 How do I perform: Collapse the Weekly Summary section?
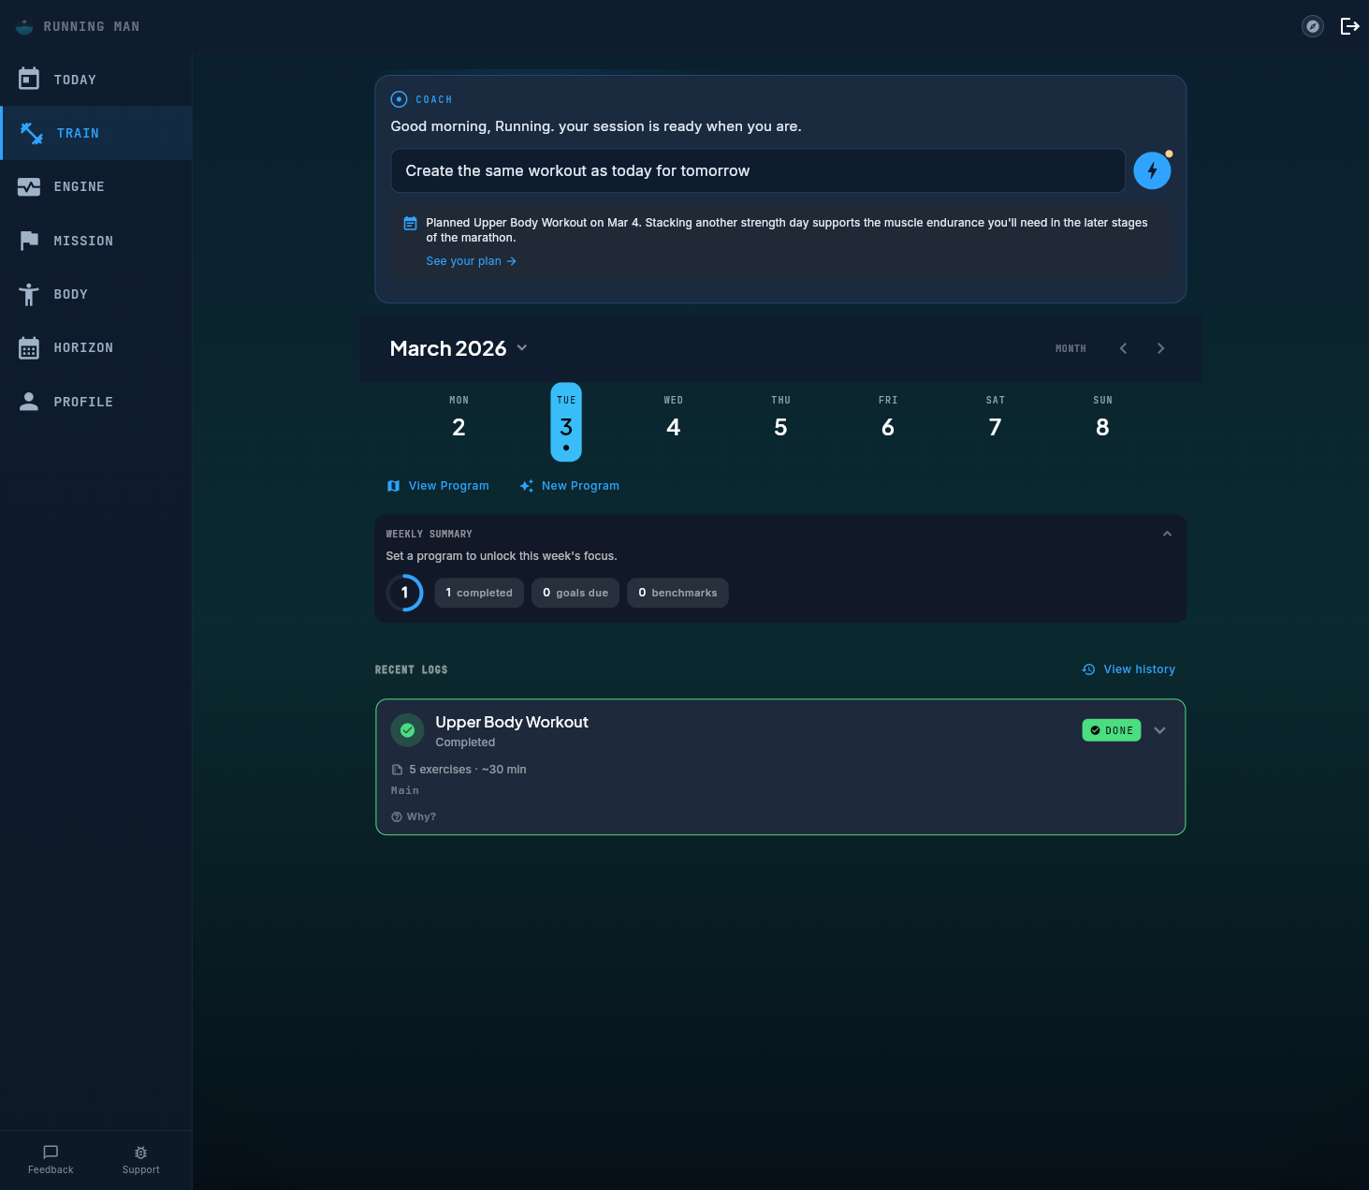pyautogui.click(x=1167, y=533)
